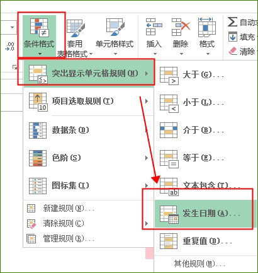Open the 数据条 data bars submenu
258x273 pixels.
[x=89, y=131]
